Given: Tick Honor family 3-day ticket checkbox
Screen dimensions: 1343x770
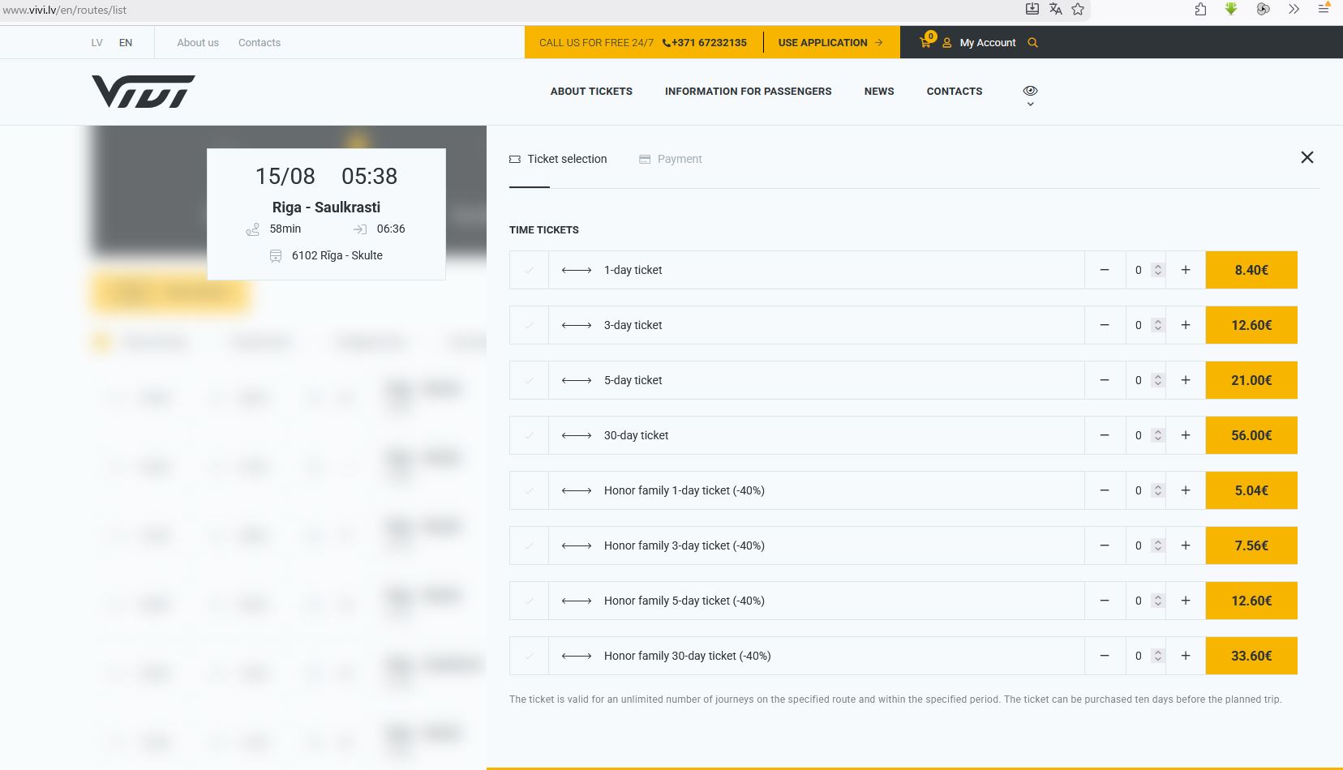Looking at the screenshot, I should (529, 545).
